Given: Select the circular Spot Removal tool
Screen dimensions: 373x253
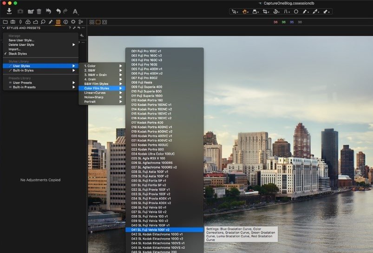Looking at the screenshot, I should (x=296, y=11).
